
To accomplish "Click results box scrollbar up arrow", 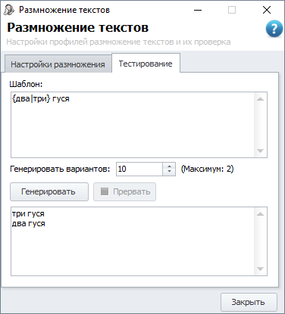I will coord(260,214).
